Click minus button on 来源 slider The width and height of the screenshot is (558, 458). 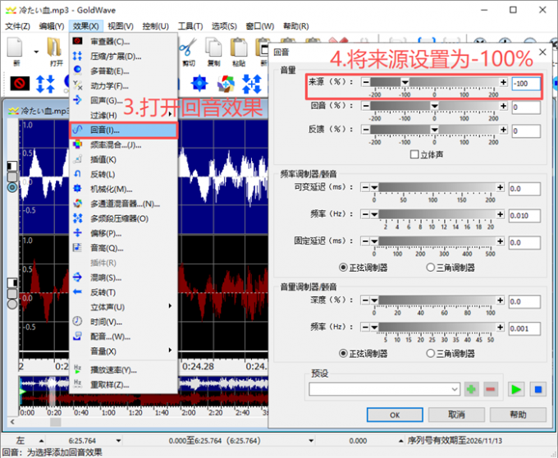pyautogui.click(x=365, y=82)
